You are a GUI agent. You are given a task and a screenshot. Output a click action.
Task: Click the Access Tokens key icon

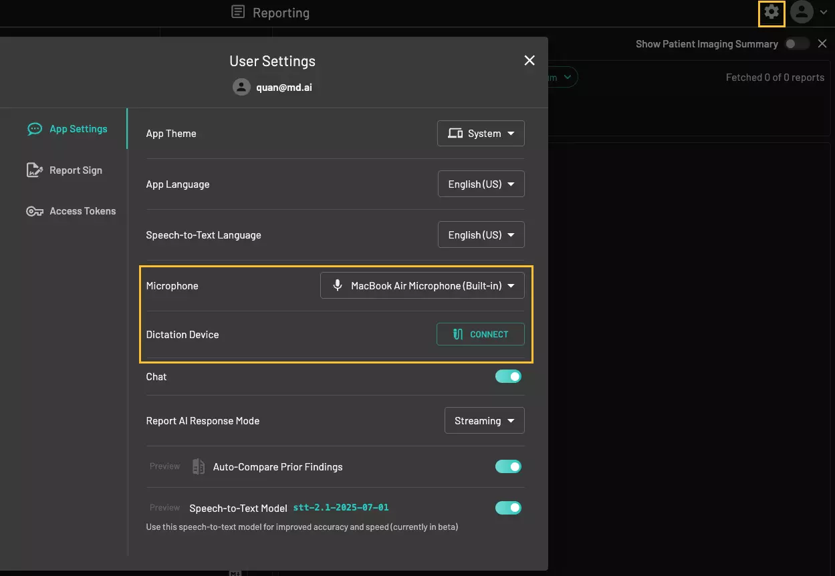point(35,211)
